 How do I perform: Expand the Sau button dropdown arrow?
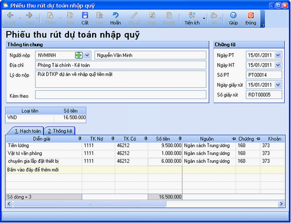pos(37,18)
